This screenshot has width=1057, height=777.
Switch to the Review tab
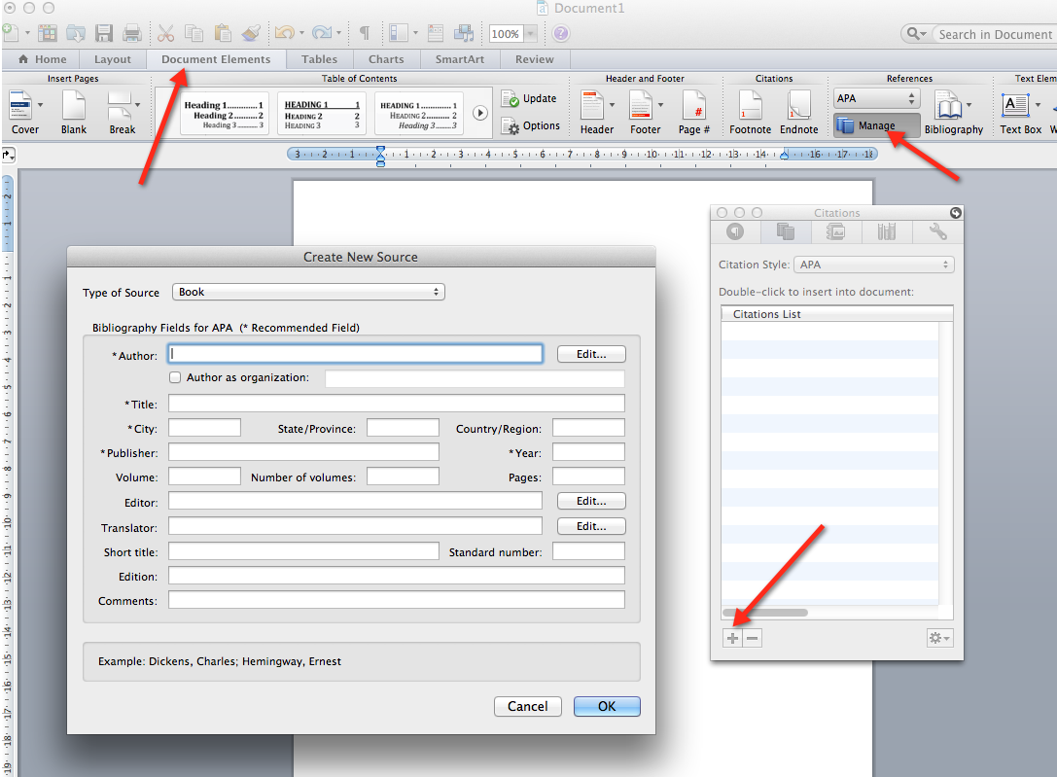point(535,59)
